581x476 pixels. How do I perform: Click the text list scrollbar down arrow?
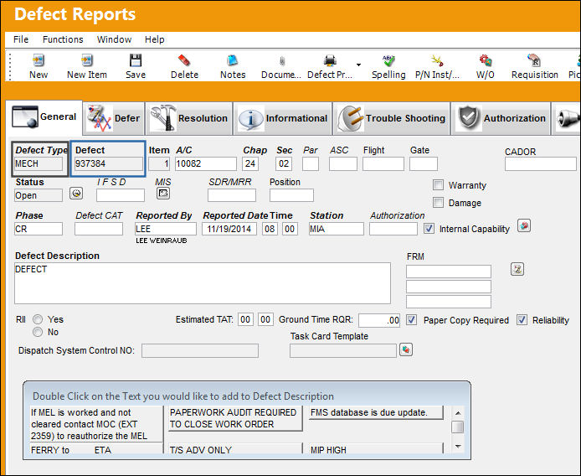pyautogui.click(x=458, y=447)
